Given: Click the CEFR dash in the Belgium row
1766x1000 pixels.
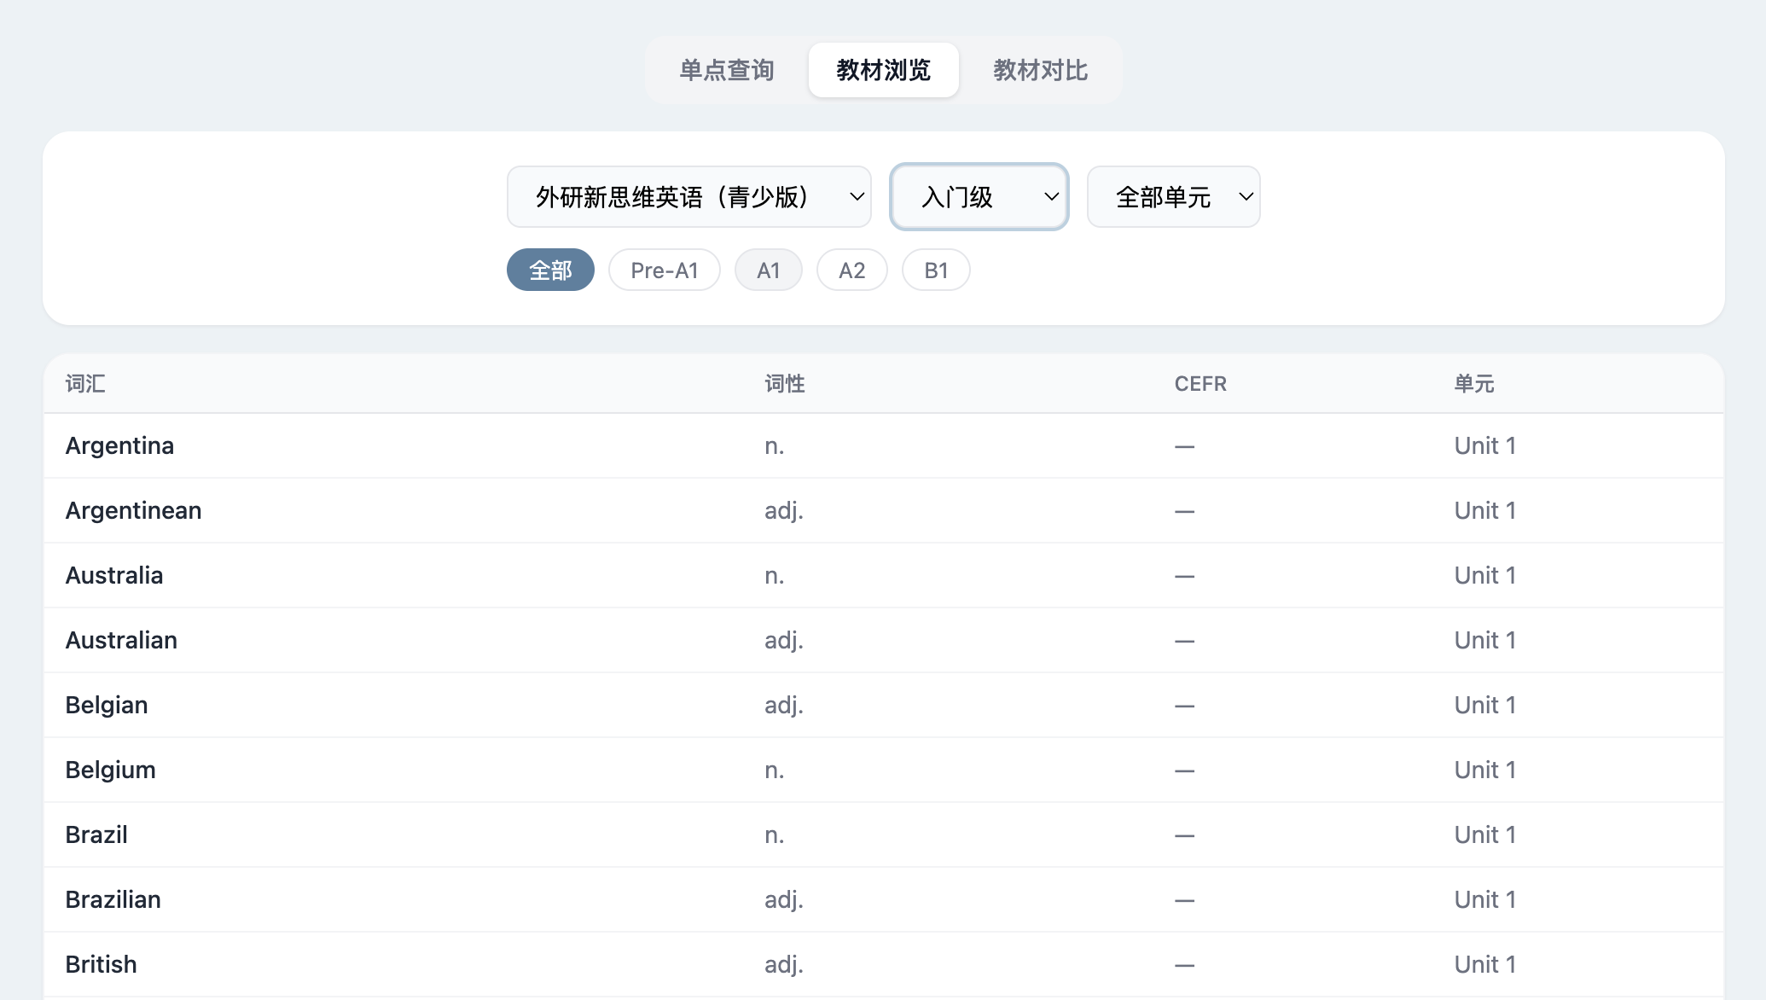Looking at the screenshot, I should [1184, 770].
